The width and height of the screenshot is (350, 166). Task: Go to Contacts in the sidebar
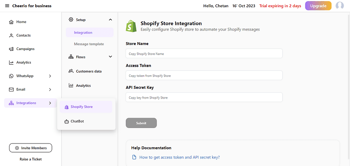tap(20, 35)
